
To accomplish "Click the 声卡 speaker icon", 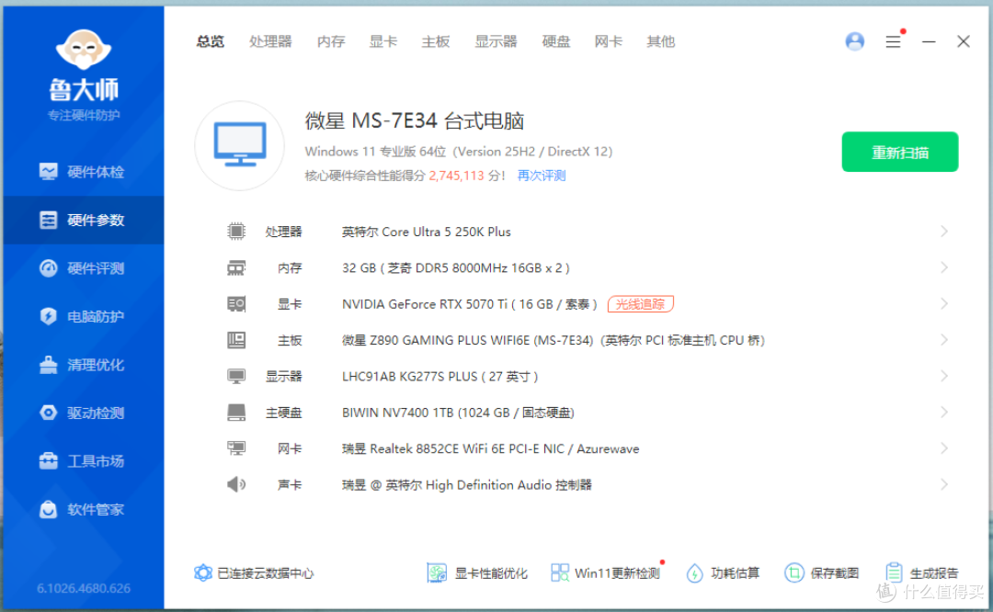I will (236, 485).
